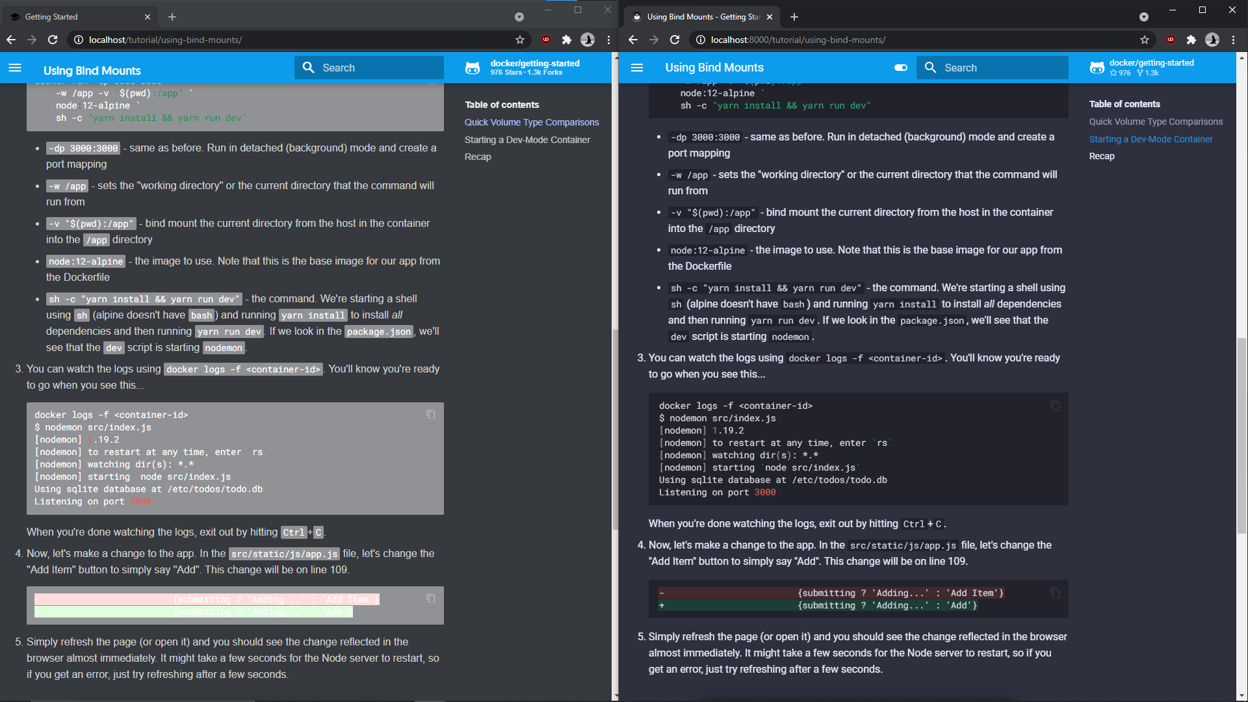Open 'Quick Volume Type Comparisons' link in left contents
The image size is (1248, 702).
click(531, 122)
